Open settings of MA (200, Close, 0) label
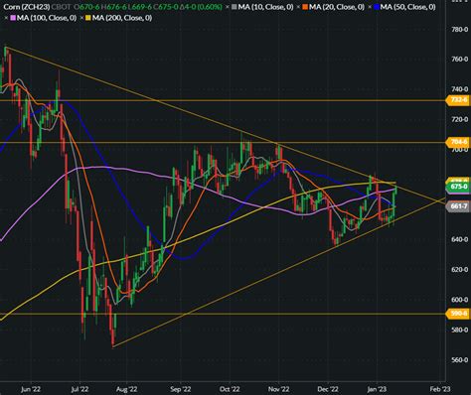This screenshot has height=395, width=471. pos(122,18)
